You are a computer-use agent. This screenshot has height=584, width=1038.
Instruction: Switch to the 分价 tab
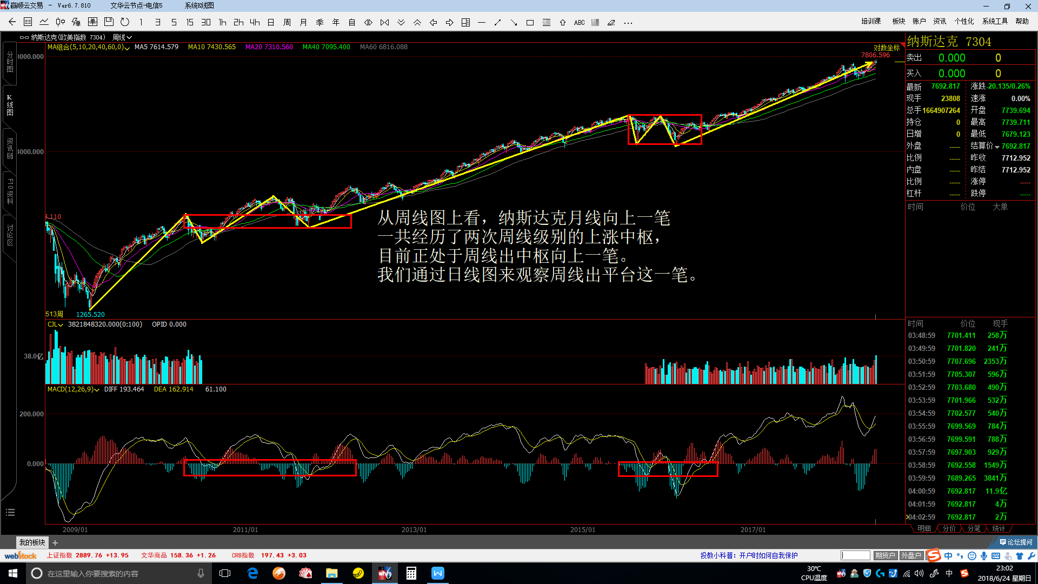pyautogui.click(x=949, y=528)
